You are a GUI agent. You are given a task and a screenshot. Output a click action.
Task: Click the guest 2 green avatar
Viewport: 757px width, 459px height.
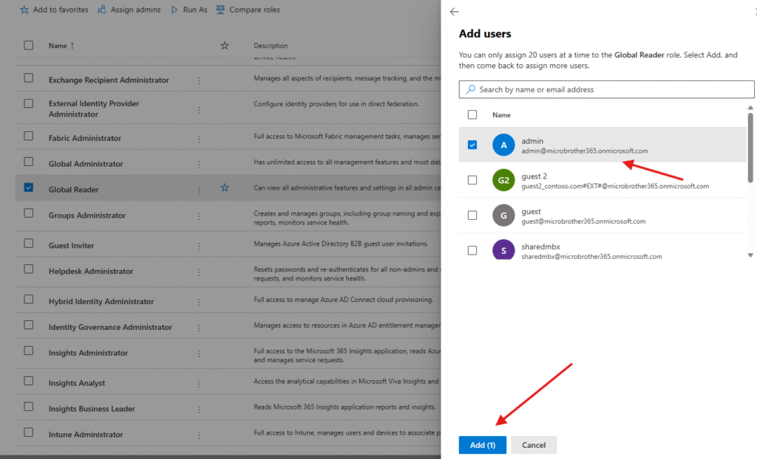pos(503,180)
